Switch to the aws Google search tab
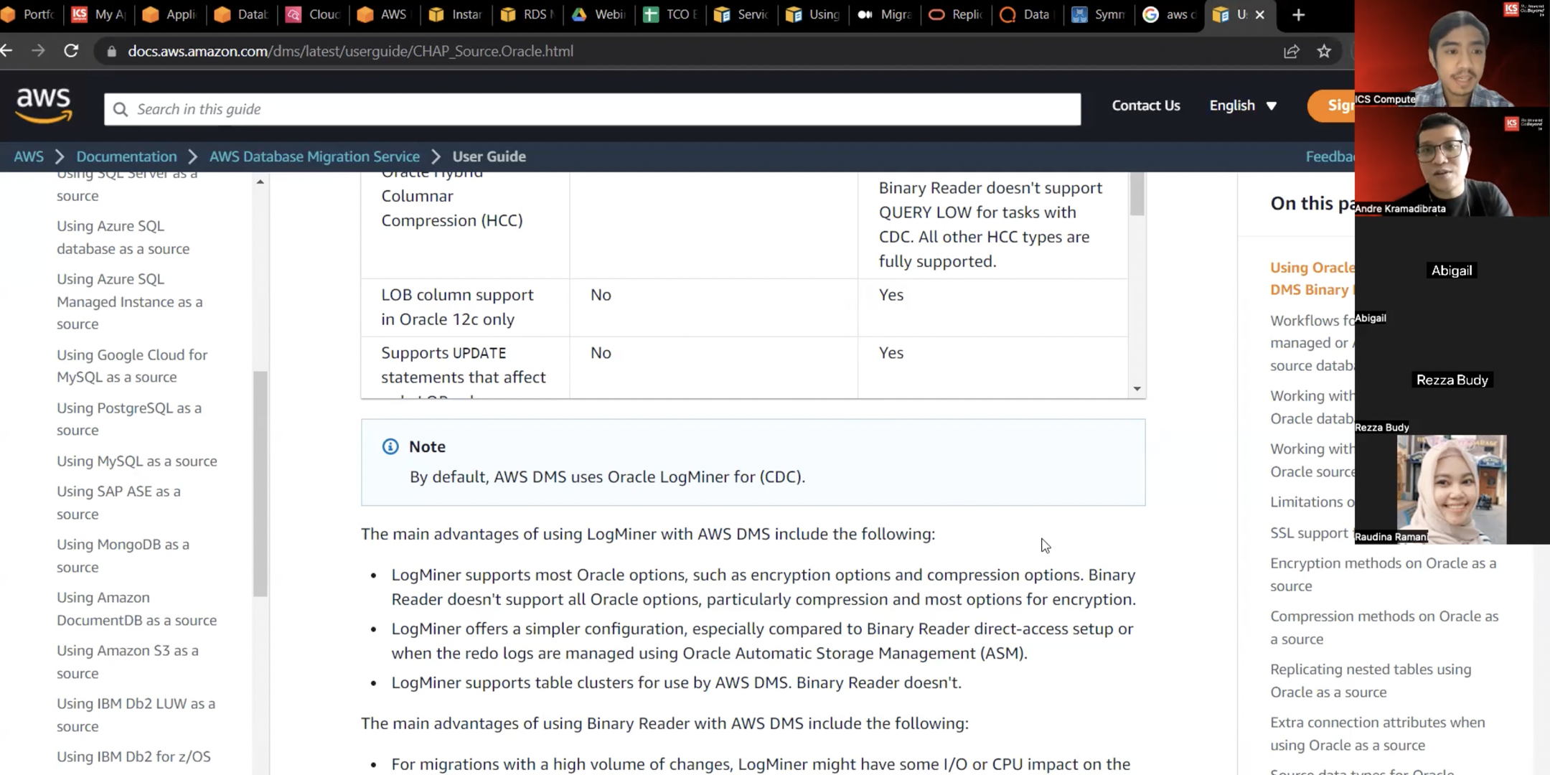 point(1170,14)
